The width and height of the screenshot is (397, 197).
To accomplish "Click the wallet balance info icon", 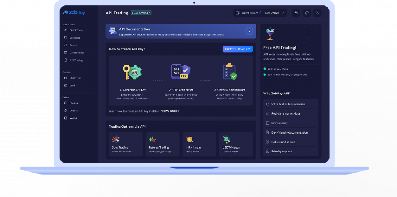I will click(261, 13).
